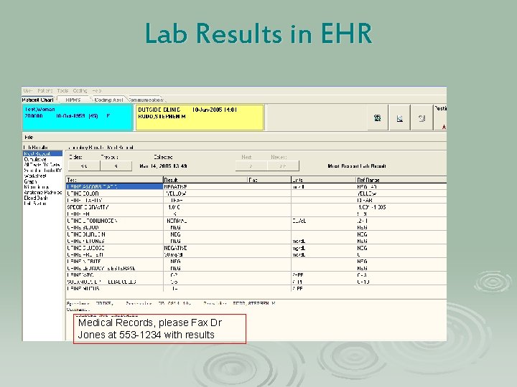Open the User menu
The width and height of the screenshot is (517, 387).
28,90
